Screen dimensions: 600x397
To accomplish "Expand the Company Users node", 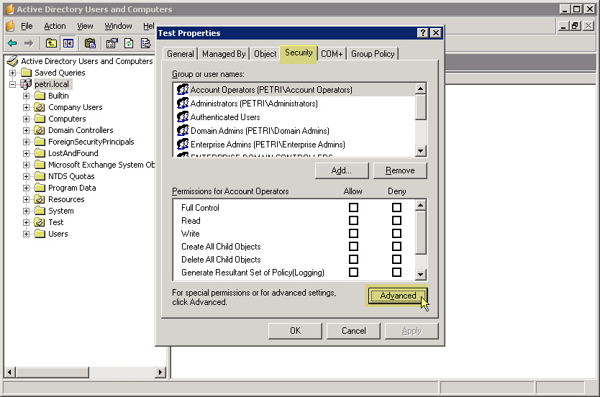I will pyautogui.click(x=26, y=107).
